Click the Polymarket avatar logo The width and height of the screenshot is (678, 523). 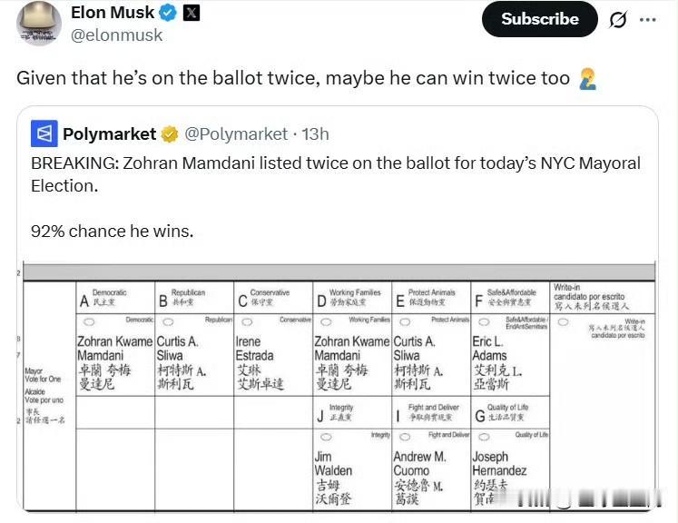pos(44,133)
